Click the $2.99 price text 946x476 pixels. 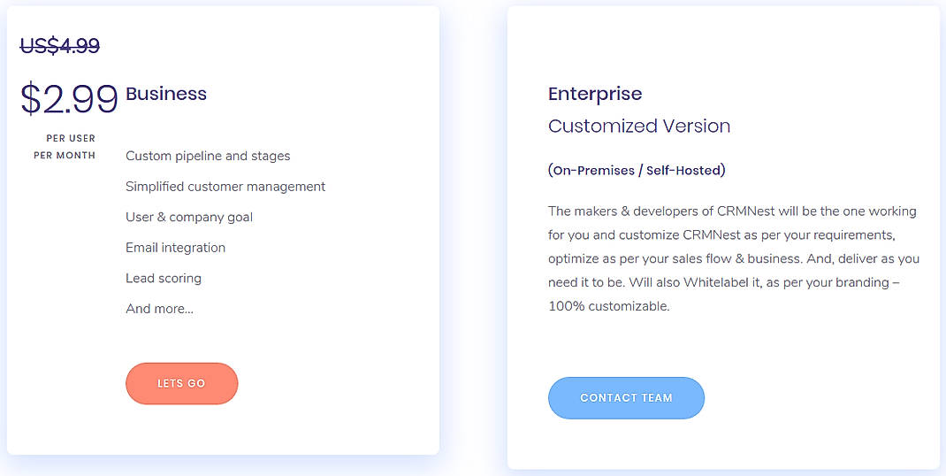[69, 99]
